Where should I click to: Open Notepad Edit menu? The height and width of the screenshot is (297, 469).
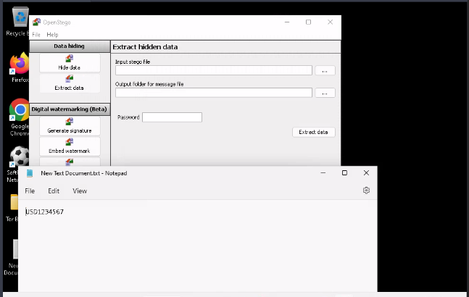pyautogui.click(x=54, y=191)
